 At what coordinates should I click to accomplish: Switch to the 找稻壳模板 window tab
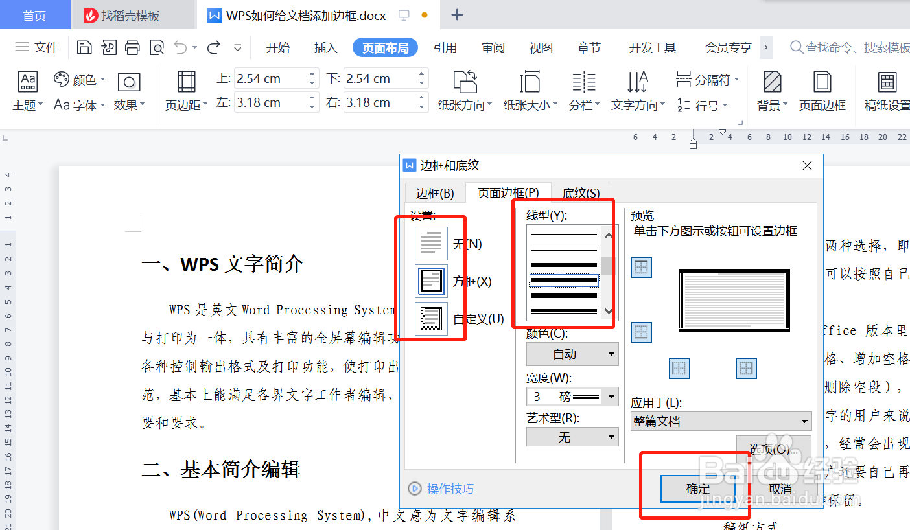pos(132,15)
